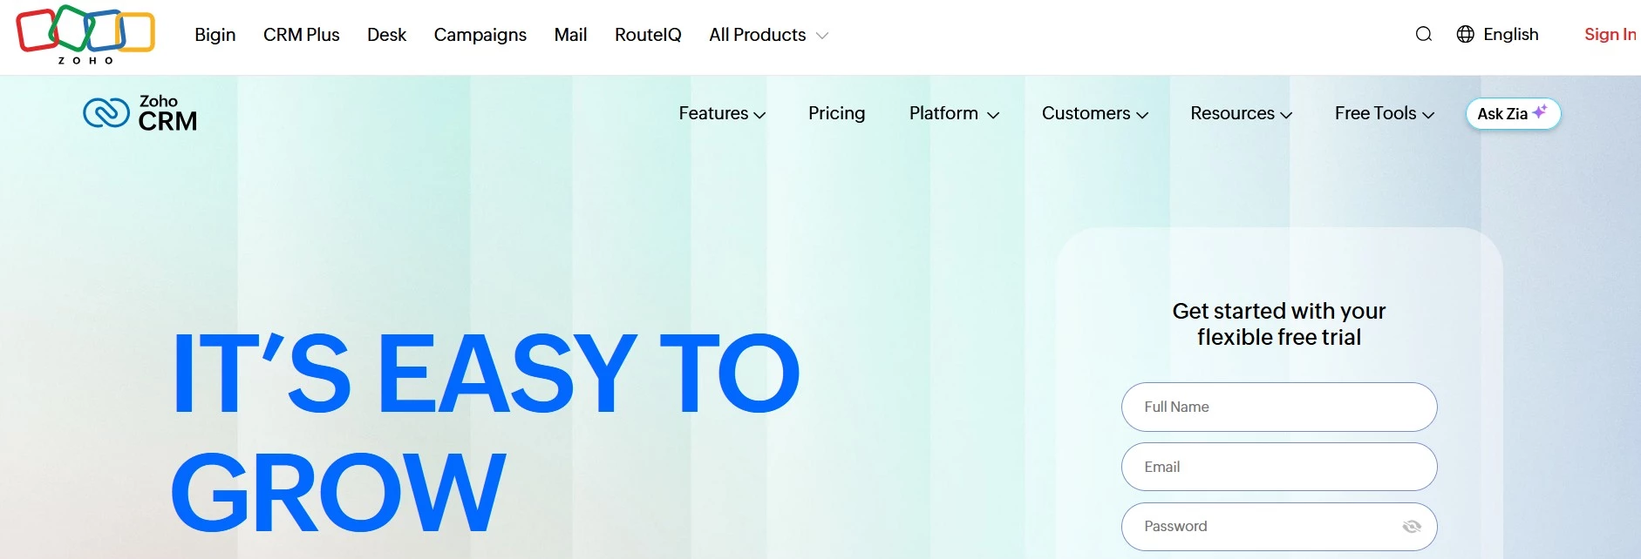Screen dimensions: 1641x559
Task: Focus the Password field
Action: pos(1279,526)
